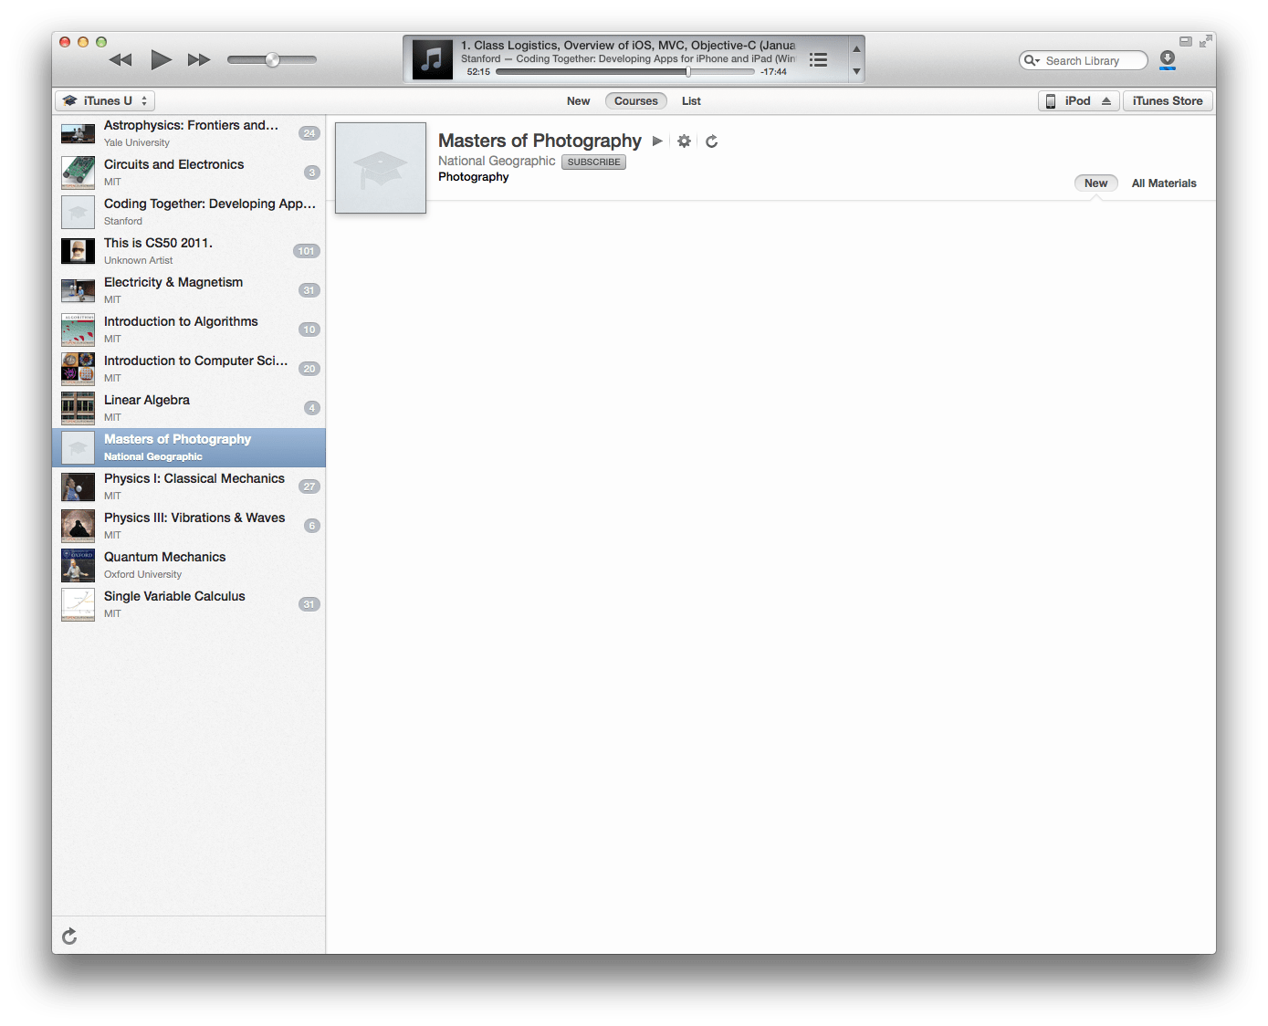Select the Astrophysics: Frontiers course
Image resolution: width=1268 pixels, height=1026 pixels.
tap(189, 134)
